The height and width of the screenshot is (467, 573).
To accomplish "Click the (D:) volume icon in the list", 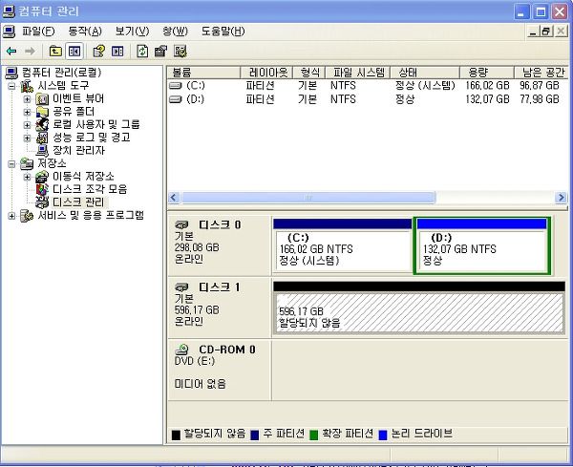I will 176,99.
